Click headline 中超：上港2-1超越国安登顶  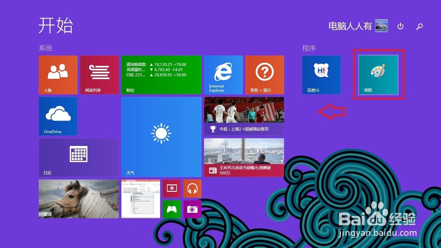click(244, 129)
